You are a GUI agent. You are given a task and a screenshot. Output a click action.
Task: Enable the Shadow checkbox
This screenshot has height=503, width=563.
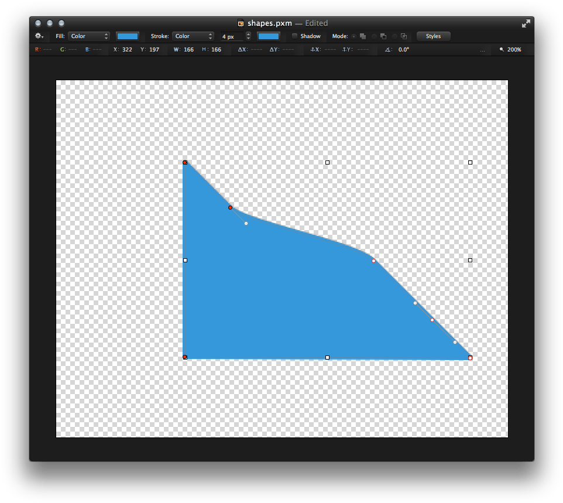coord(294,36)
